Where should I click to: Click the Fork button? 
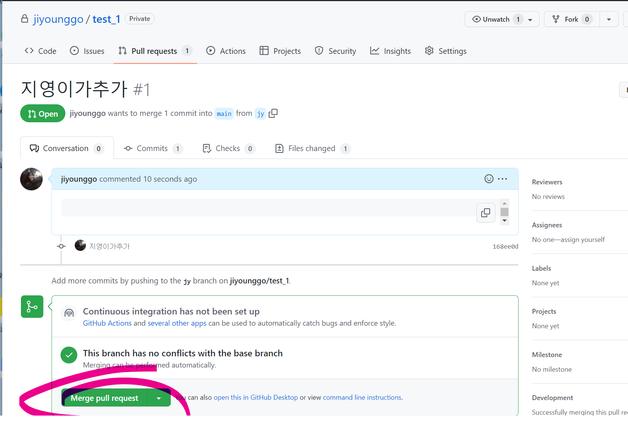(571, 19)
